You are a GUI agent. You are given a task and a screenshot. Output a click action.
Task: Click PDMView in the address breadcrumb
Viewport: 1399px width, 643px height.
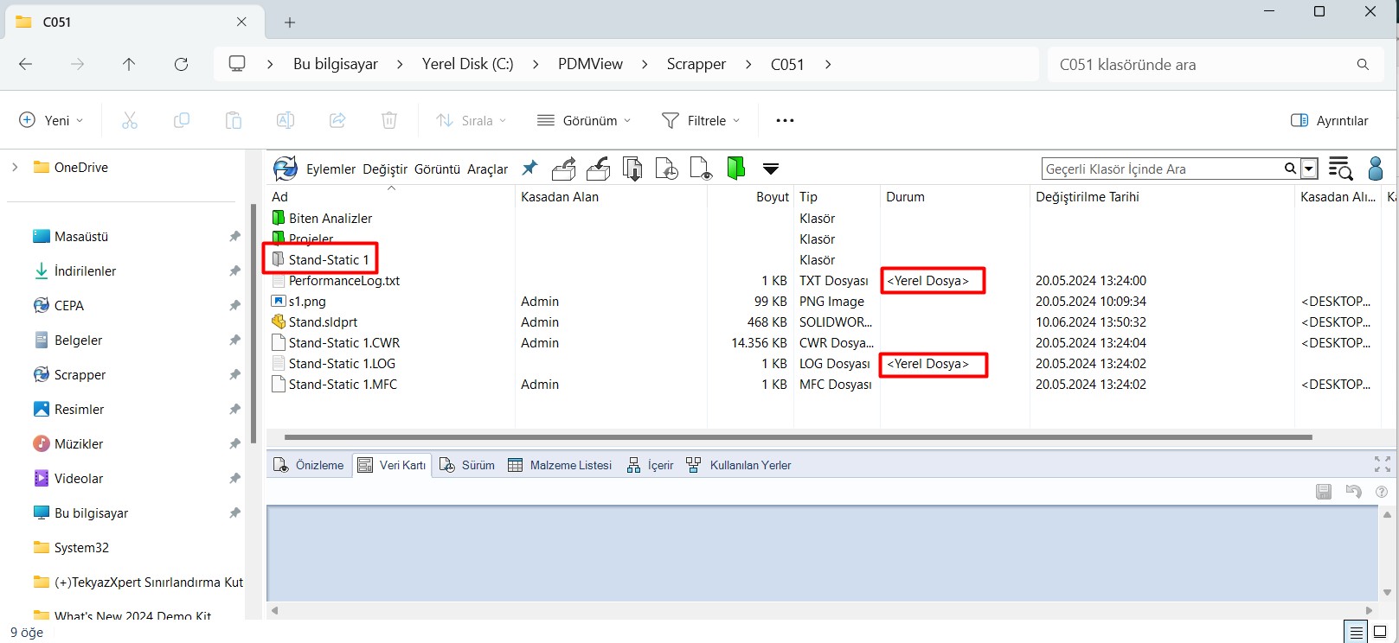tap(590, 64)
